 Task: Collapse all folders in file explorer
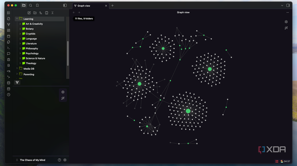(x=53, y=13)
